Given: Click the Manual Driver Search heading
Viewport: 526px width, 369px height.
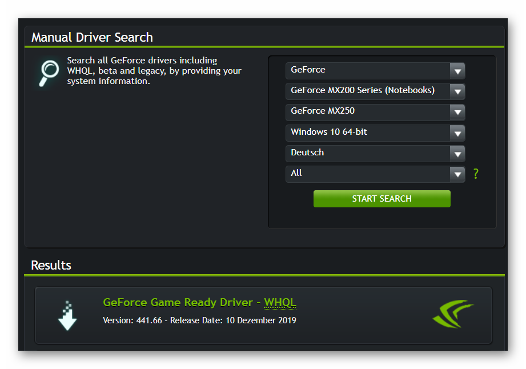Looking at the screenshot, I should pos(92,37).
